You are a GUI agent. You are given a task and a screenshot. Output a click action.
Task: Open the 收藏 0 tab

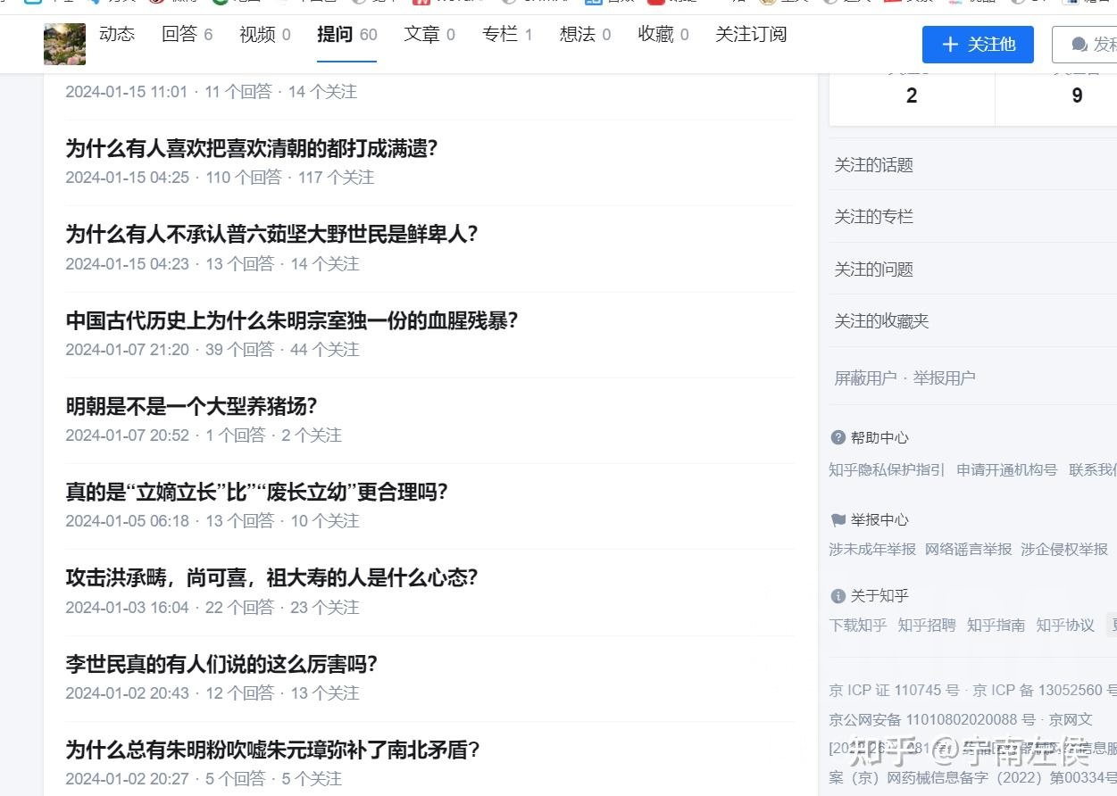tap(663, 34)
